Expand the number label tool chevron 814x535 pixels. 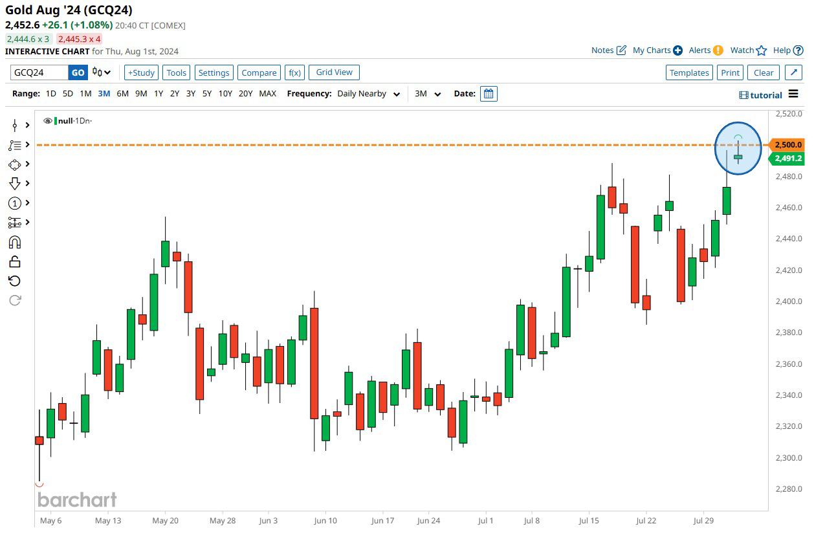pyautogui.click(x=28, y=203)
